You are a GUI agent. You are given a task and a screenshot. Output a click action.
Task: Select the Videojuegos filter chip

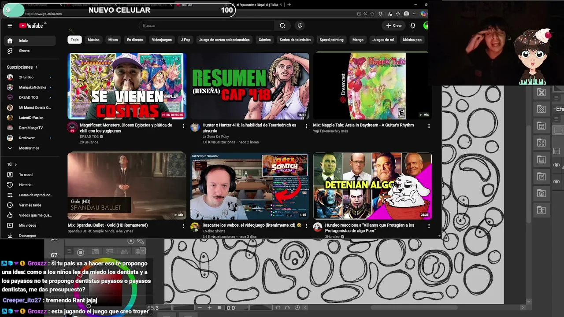pyautogui.click(x=162, y=40)
